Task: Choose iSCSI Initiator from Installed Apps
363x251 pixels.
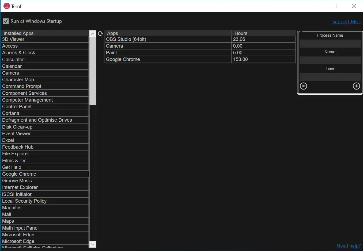Action: tap(45, 194)
